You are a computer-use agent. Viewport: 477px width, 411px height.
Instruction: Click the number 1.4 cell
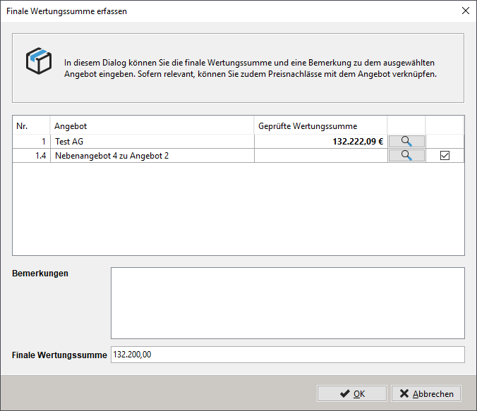tap(31, 155)
